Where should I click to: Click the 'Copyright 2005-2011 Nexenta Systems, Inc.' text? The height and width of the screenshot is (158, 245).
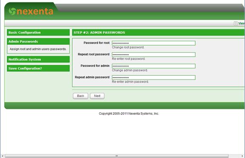[x=129, y=114]
